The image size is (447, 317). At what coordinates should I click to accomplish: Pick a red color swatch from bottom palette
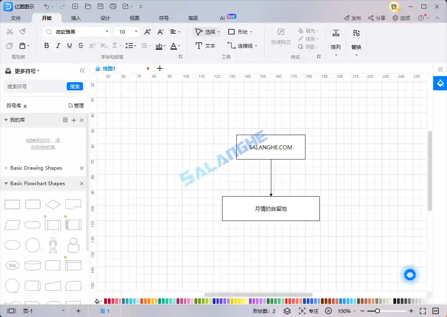pos(105,301)
